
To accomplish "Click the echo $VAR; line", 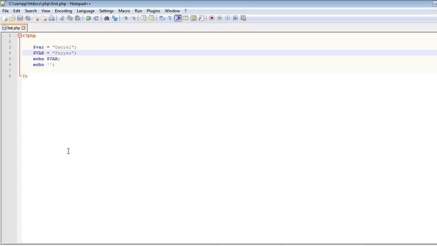I will (46, 59).
